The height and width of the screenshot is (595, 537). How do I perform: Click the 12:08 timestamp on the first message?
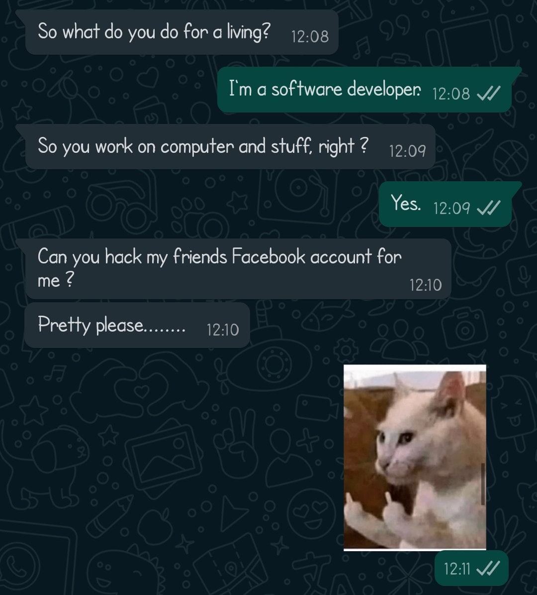click(x=310, y=37)
